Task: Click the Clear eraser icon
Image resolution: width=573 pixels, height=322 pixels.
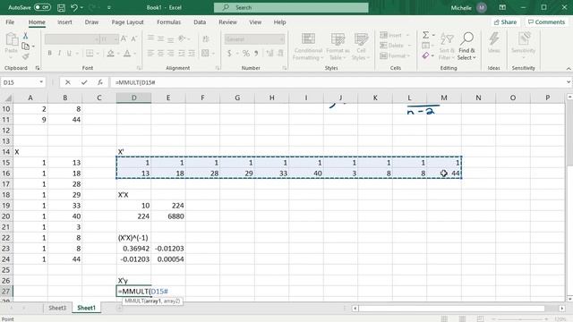Action: point(426,55)
